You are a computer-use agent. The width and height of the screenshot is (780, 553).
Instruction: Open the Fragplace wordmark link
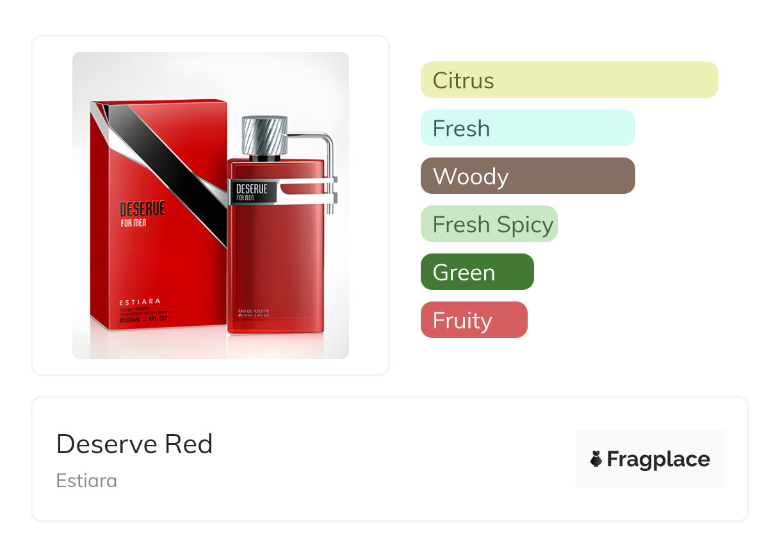point(658,460)
